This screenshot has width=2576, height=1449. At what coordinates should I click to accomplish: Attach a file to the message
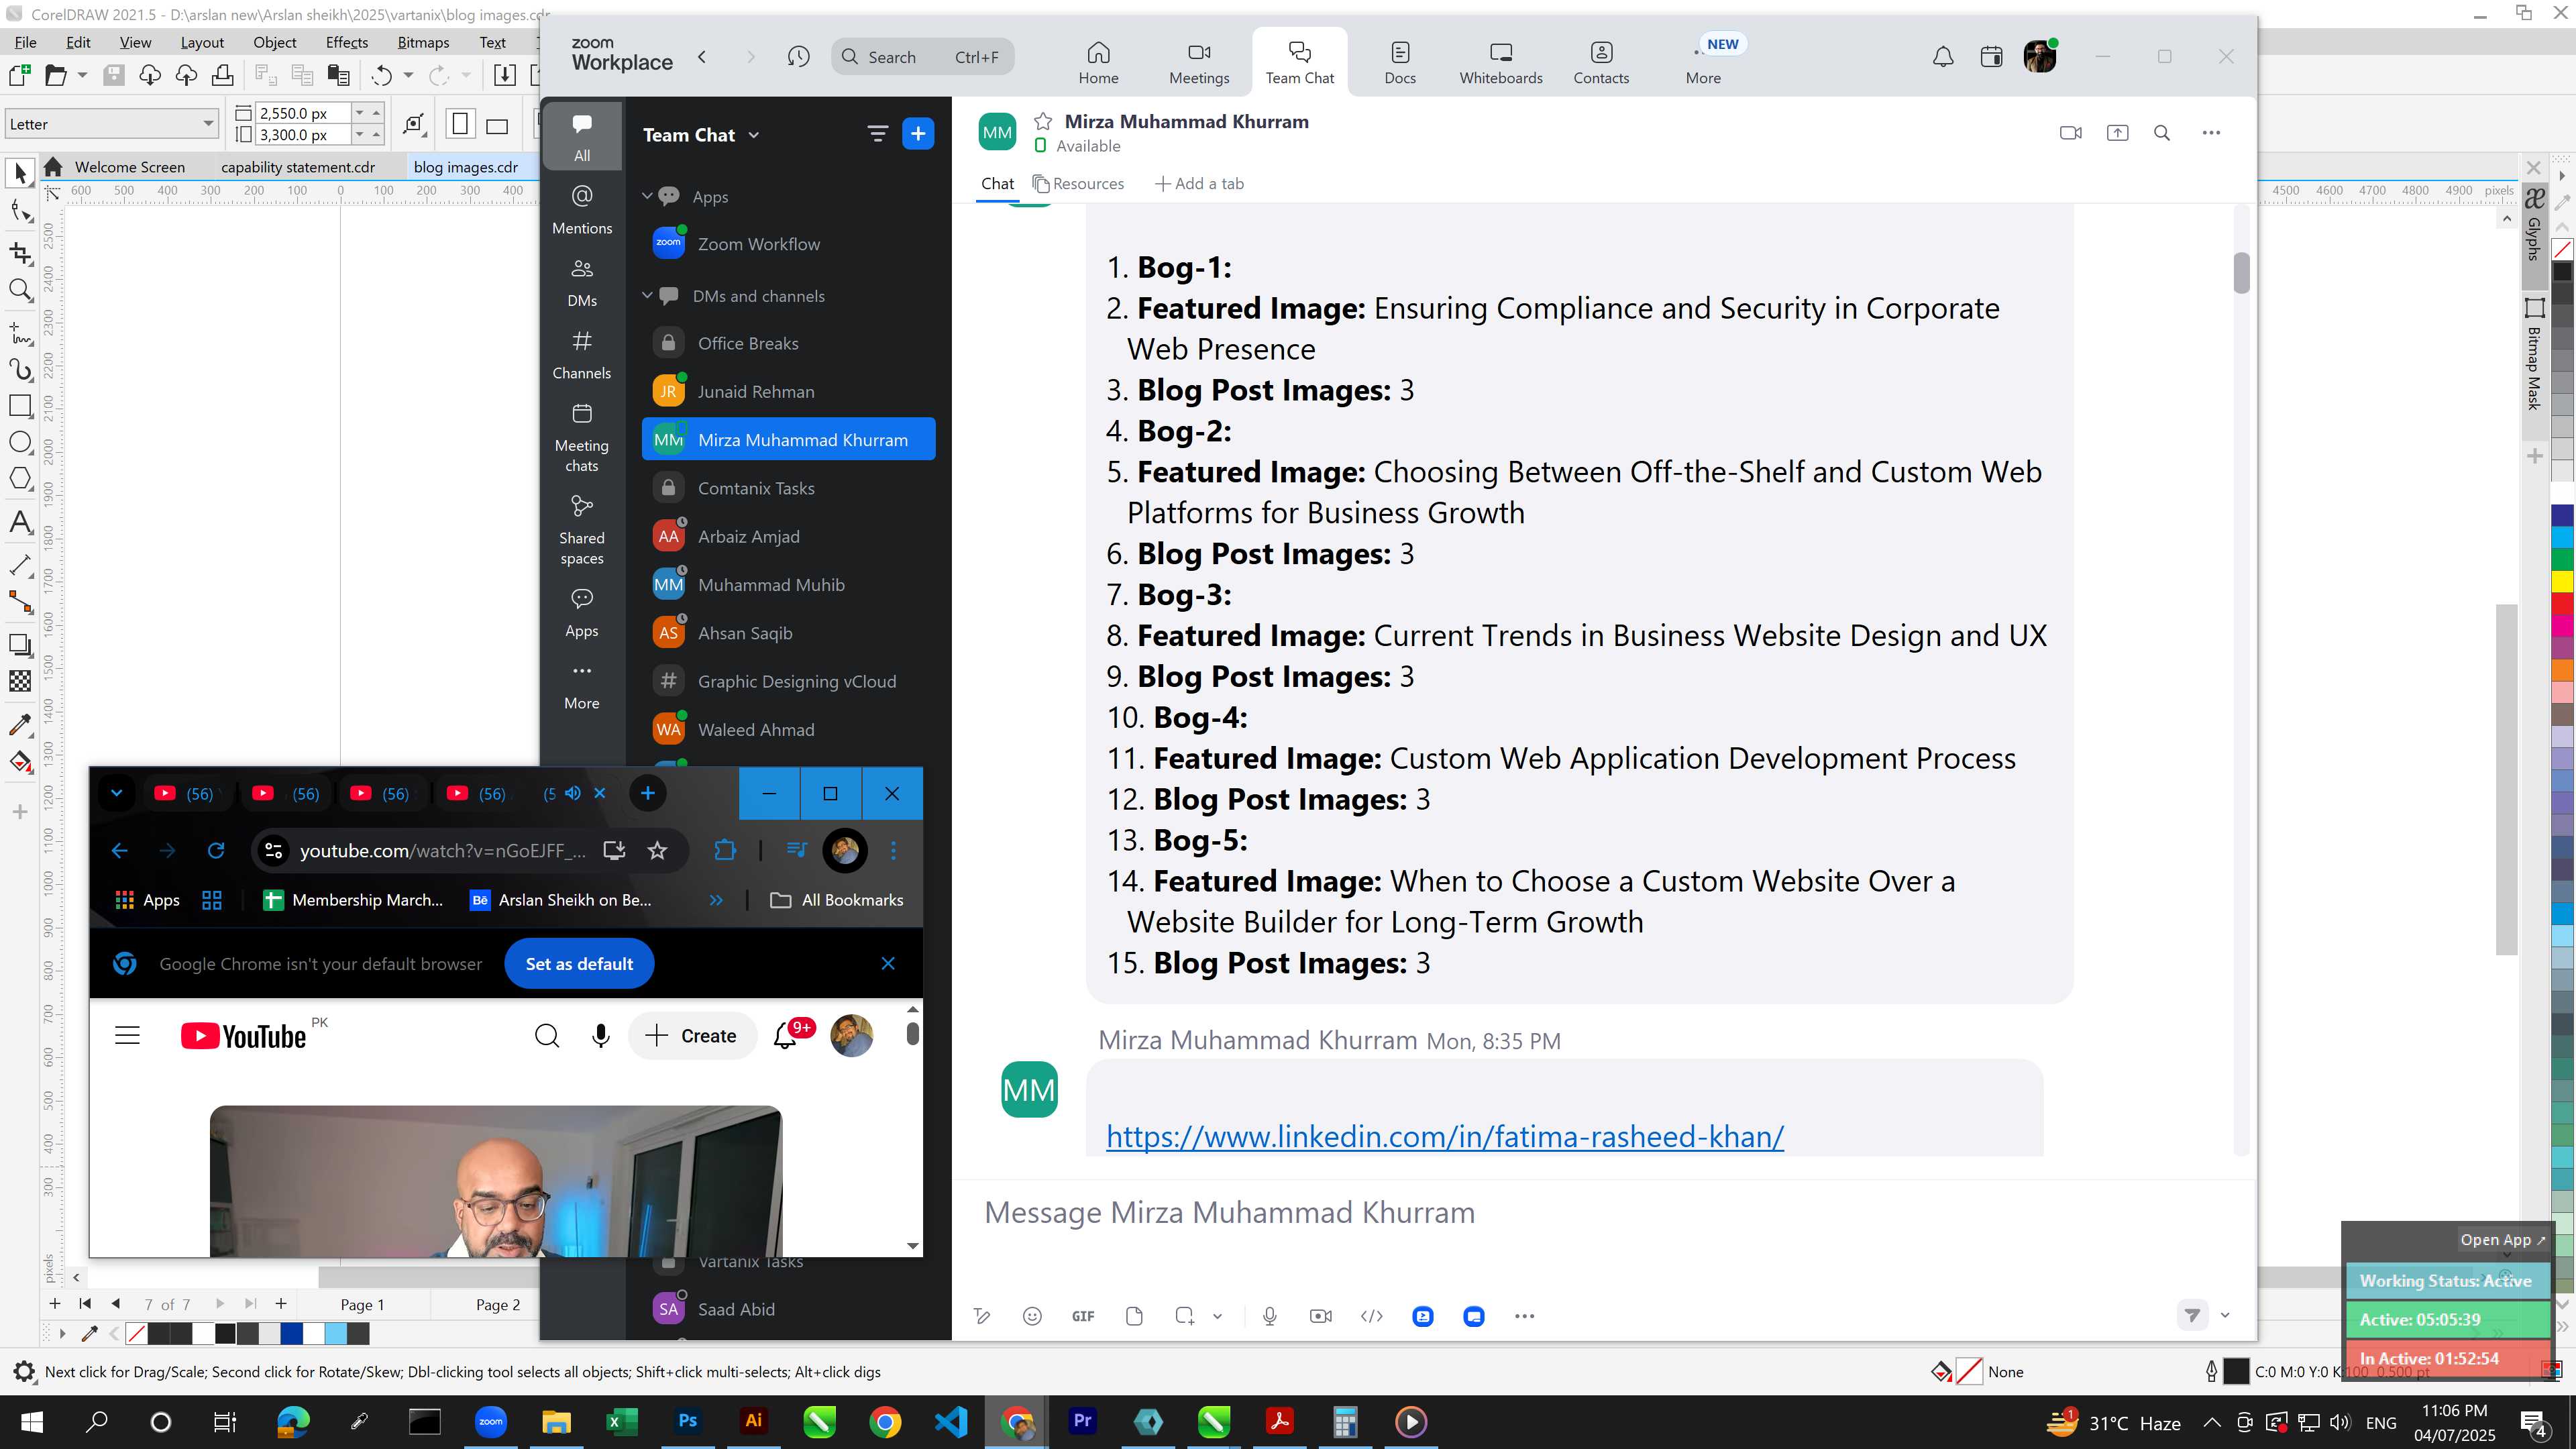pos(1134,1316)
